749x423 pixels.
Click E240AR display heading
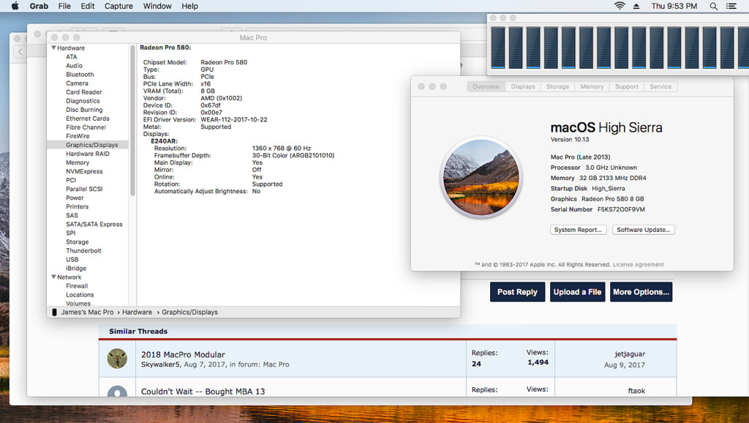click(164, 141)
